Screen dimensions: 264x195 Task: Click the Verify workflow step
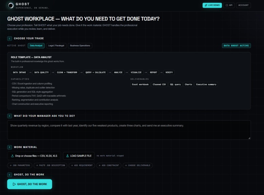pos(169,72)
